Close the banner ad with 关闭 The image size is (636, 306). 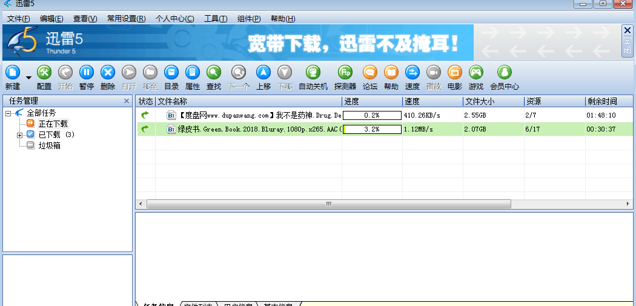click(627, 41)
